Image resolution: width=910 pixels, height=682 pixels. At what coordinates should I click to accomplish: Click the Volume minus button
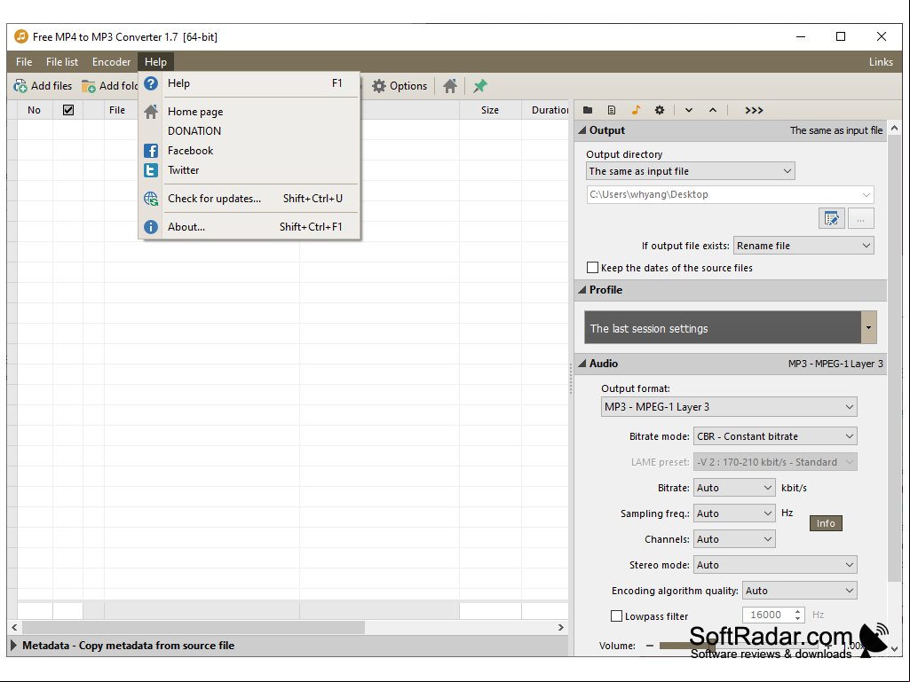649,646
